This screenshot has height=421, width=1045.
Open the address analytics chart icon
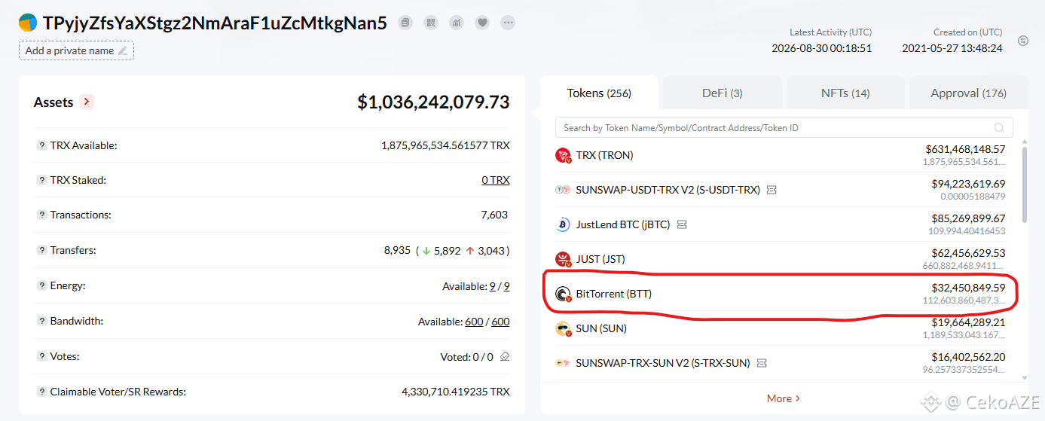[457, 23]
